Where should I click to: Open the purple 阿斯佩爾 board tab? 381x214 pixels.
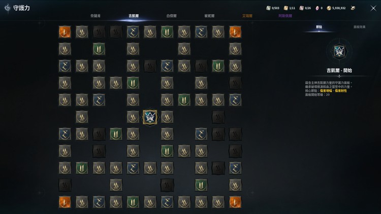pos(285,16)
